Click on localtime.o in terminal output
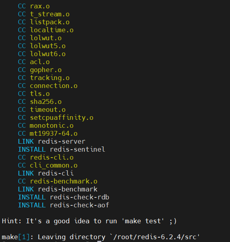230x242 pixels. click(52, 30)
